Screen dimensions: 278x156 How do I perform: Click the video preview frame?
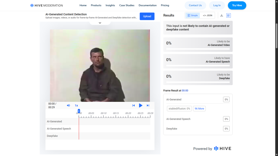100,66
